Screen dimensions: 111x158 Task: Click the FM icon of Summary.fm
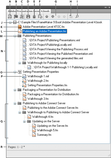point(34,135)
